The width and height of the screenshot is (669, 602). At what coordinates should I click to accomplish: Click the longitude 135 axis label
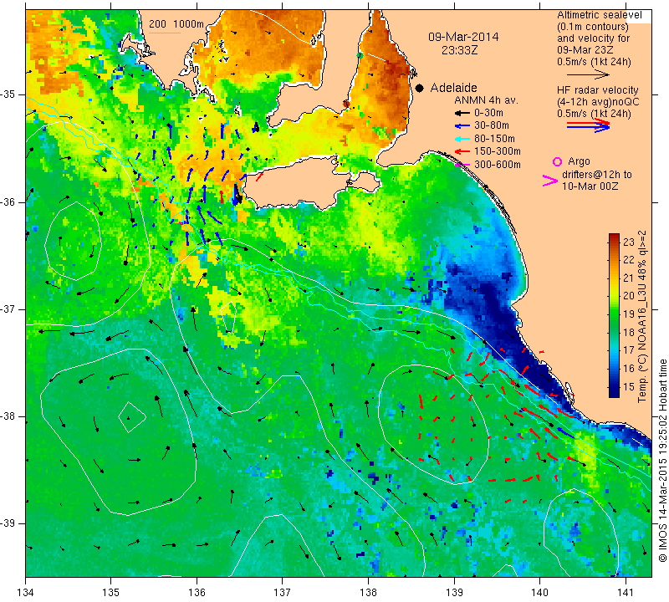111,593
